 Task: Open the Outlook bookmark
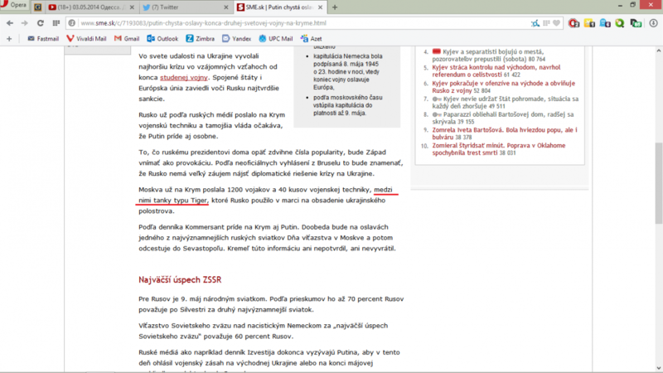coord(162,38)
